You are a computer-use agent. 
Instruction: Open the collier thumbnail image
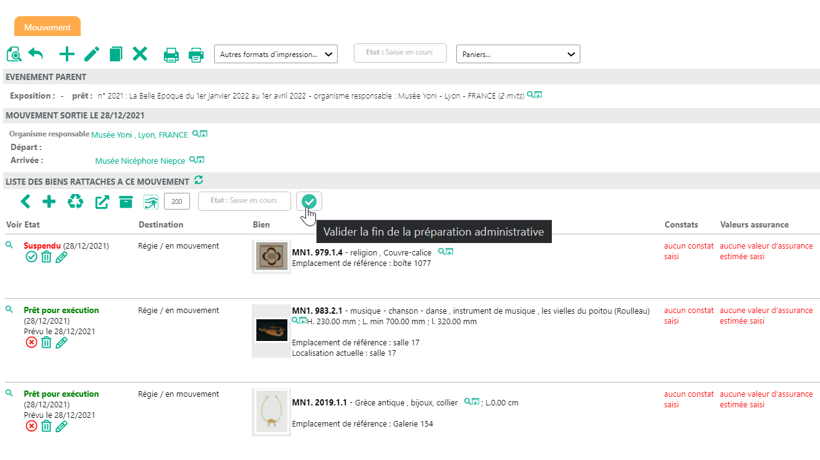pyautogui.click(x=271, y=412)
